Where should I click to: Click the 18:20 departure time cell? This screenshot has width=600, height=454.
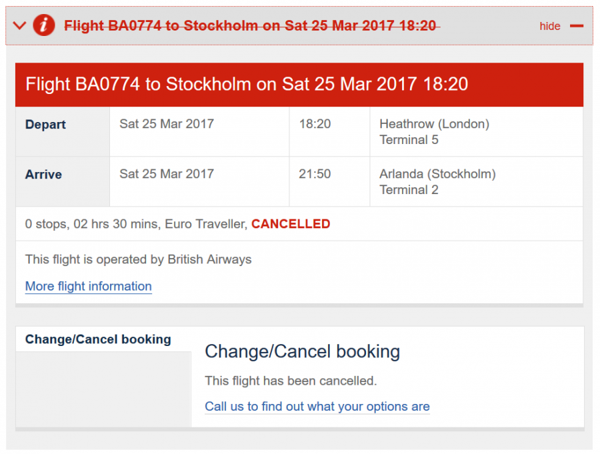(315, 124)
